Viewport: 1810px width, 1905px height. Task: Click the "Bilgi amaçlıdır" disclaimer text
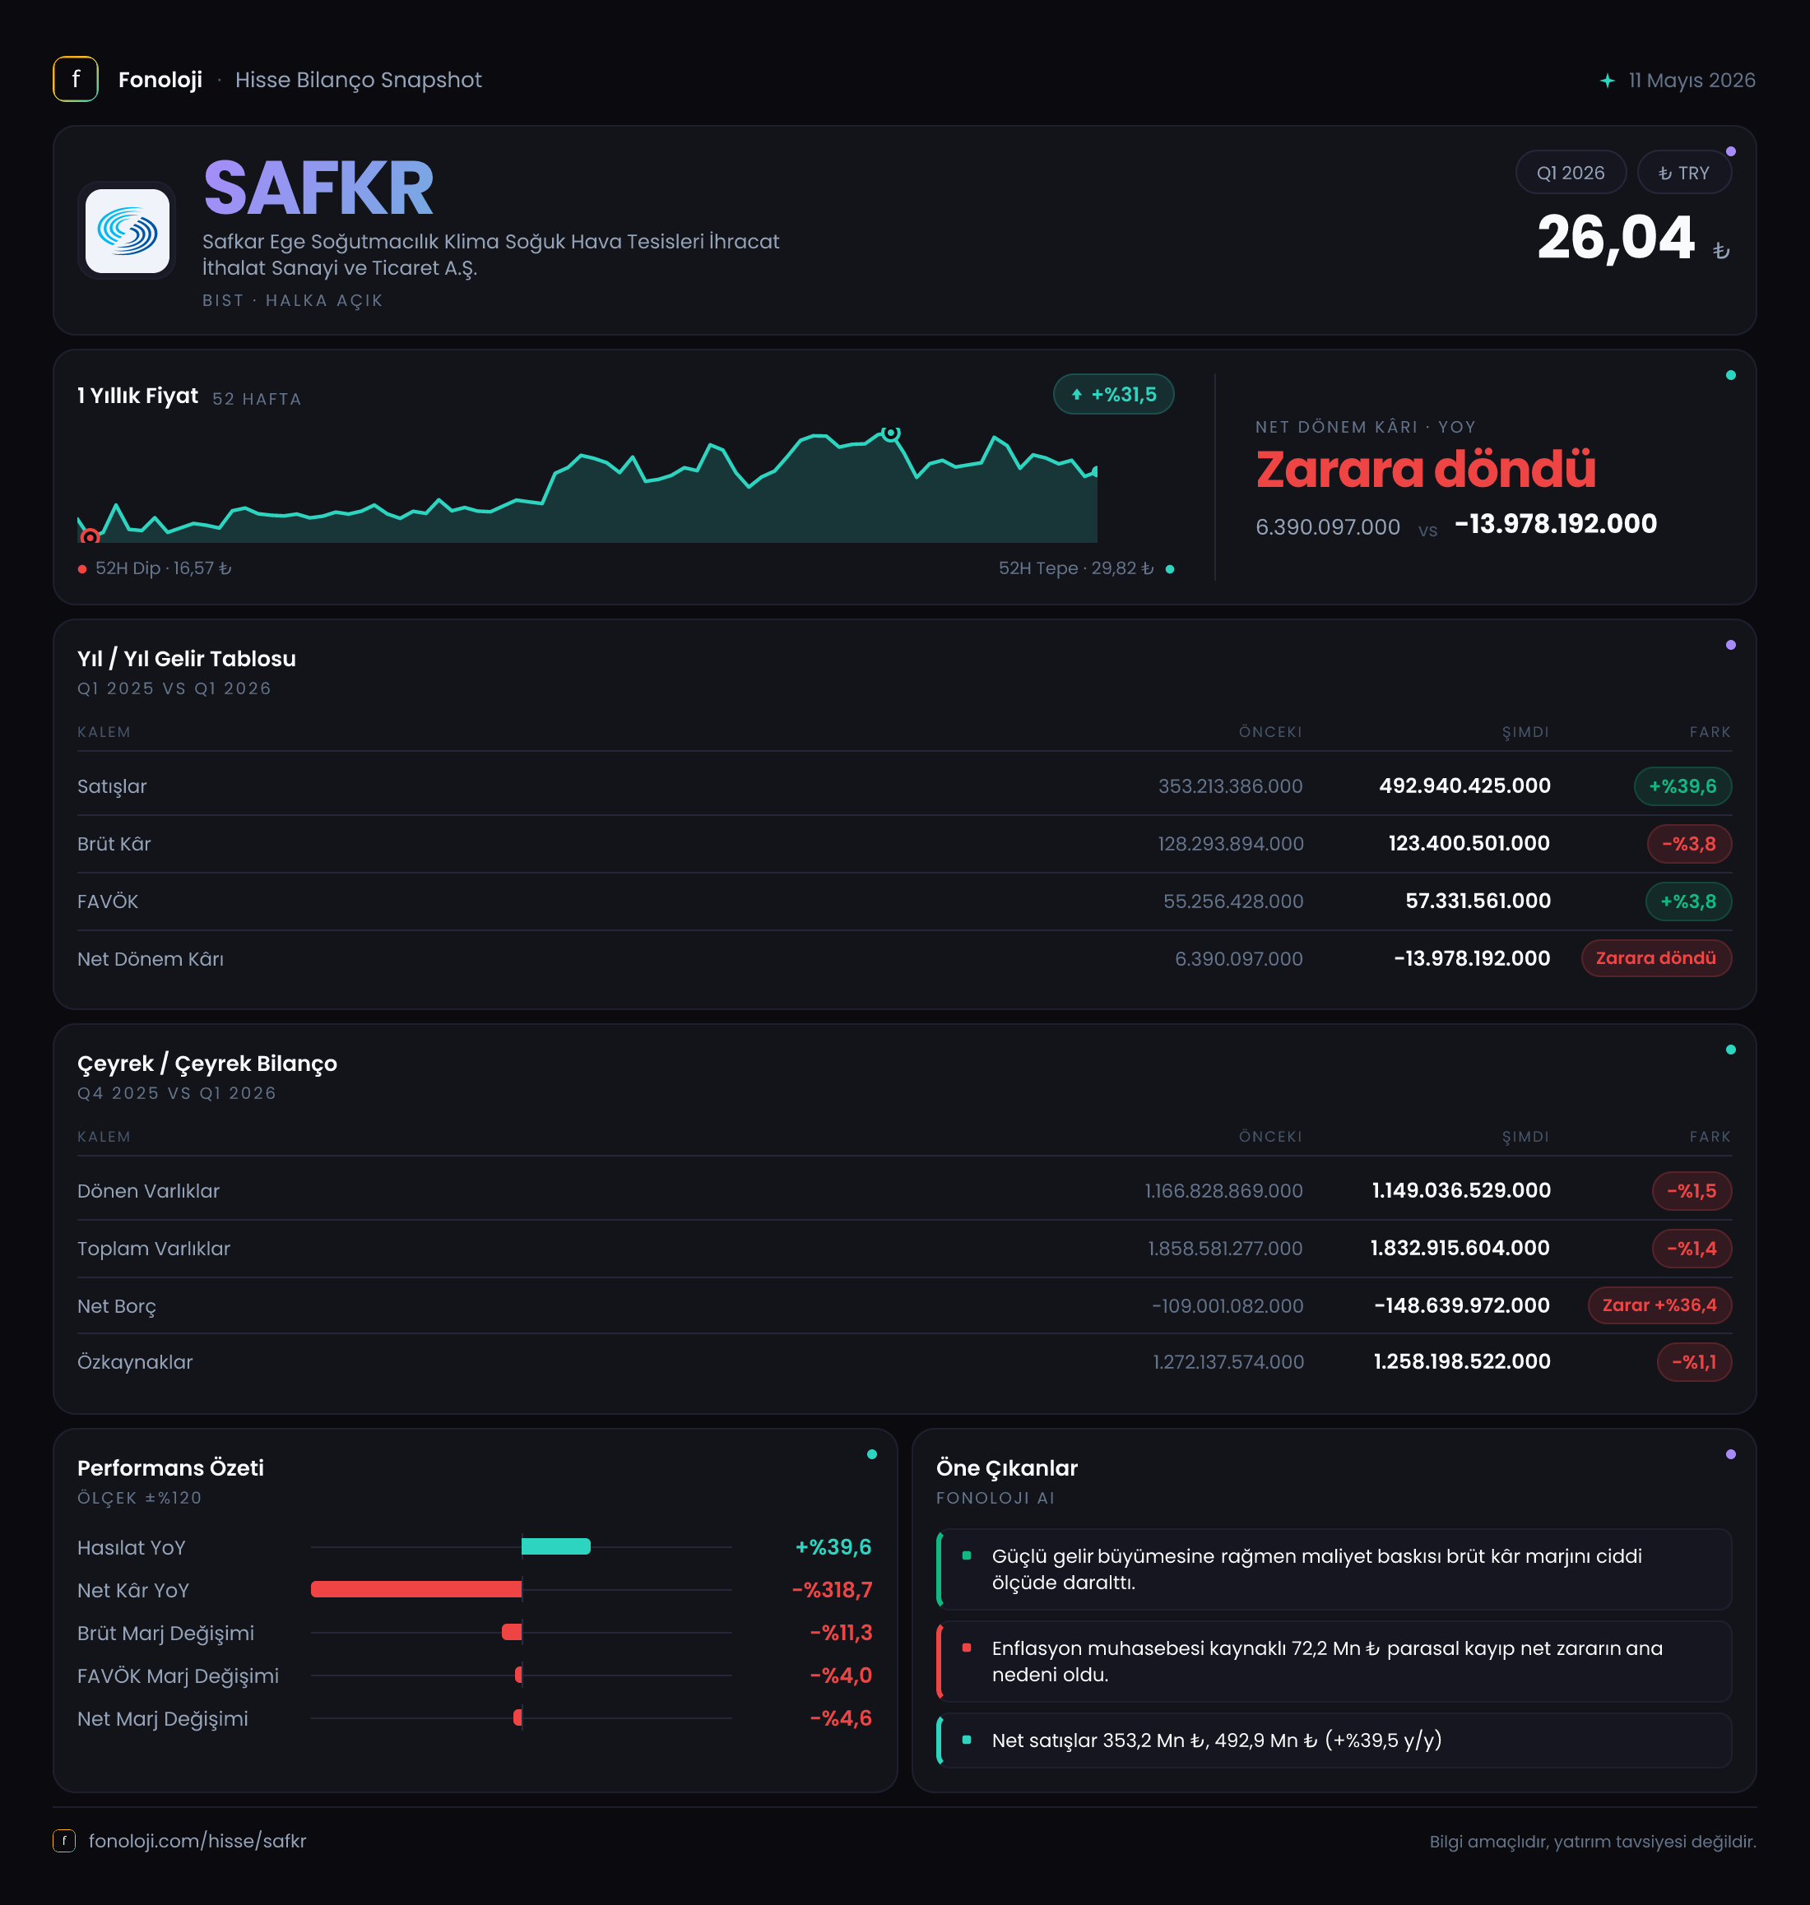(x=1592, y=1842)
